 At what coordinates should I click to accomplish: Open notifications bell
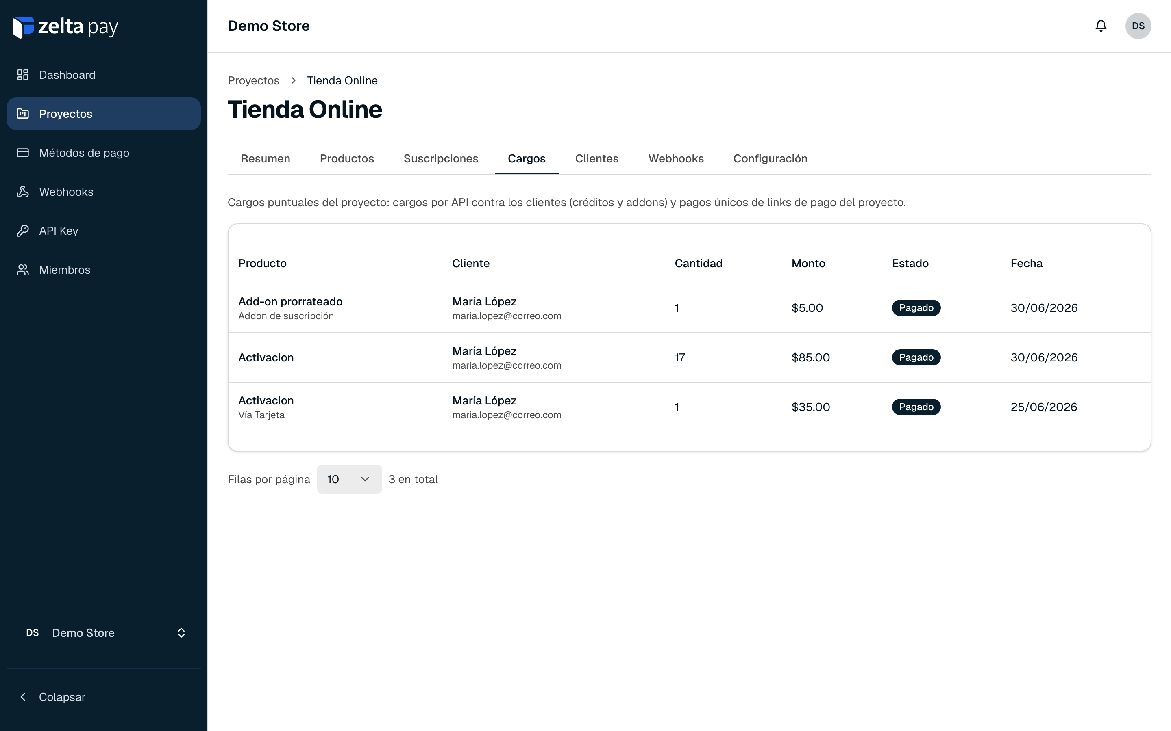pos(1101,26)
